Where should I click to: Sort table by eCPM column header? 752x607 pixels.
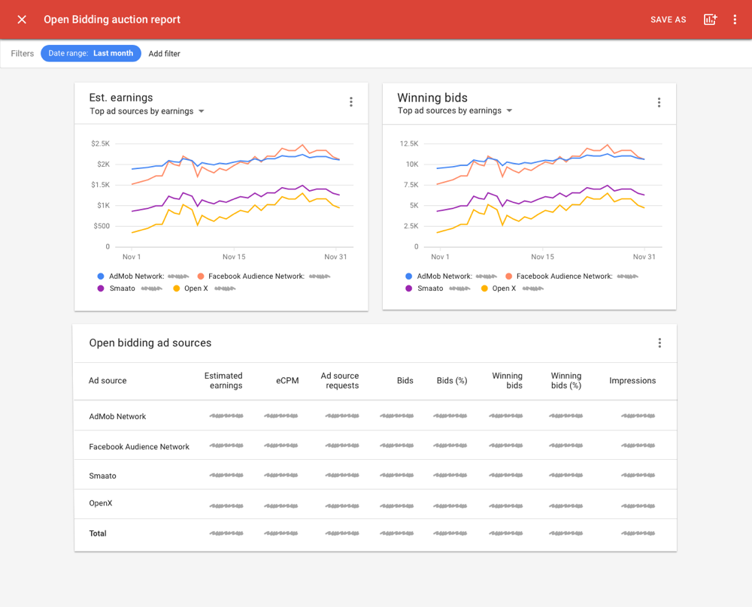click(x=287, y=381)
